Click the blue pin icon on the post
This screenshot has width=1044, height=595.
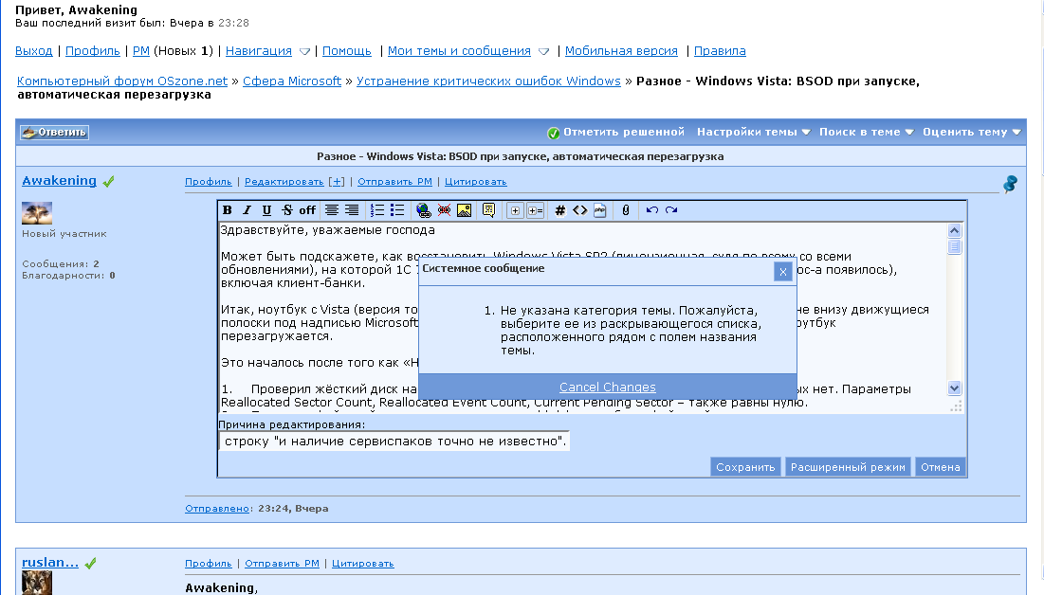[1010, 184]
